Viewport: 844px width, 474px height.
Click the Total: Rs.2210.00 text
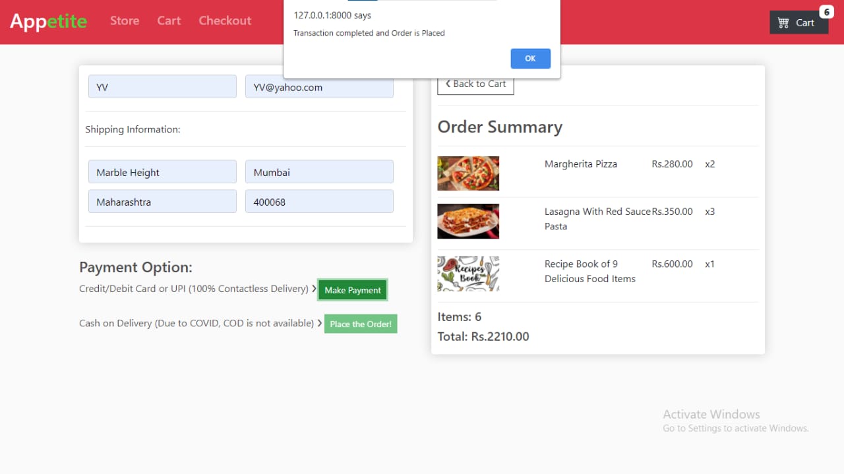click(483, 336)
